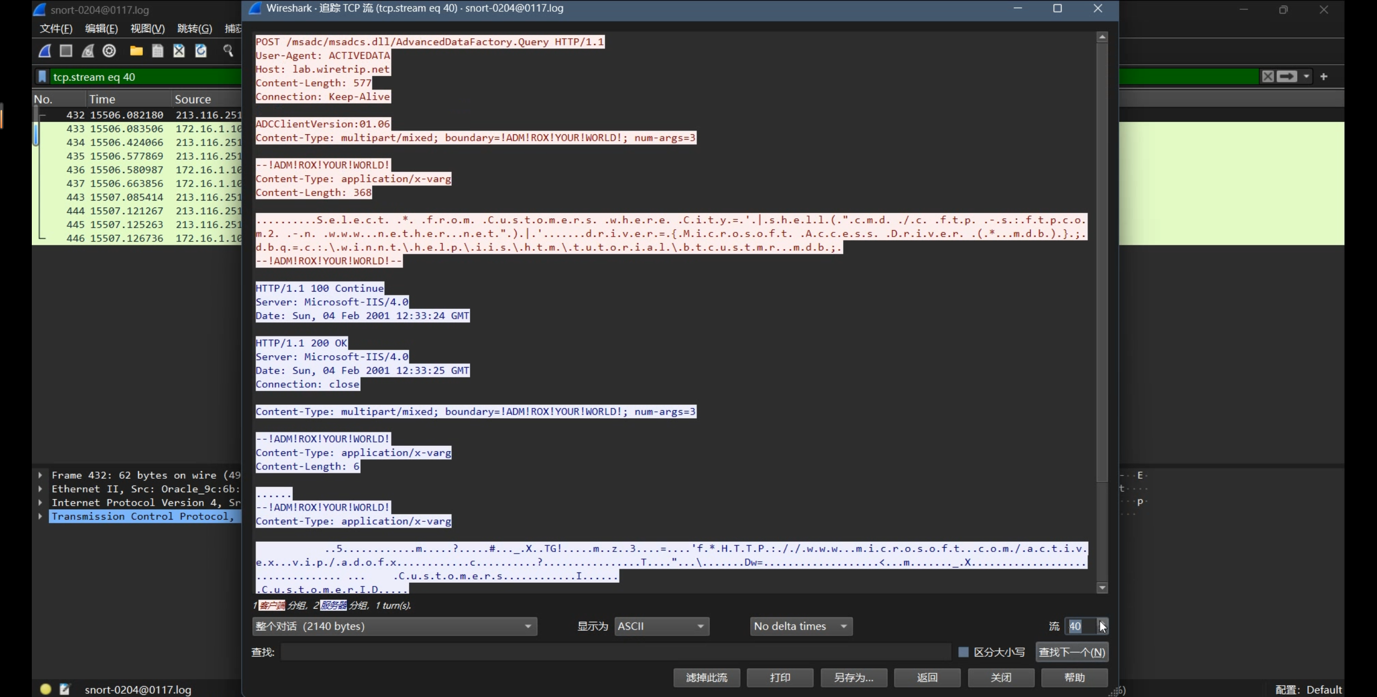This screenshot has height=697, width=1377.
Task: Click the 查找 search input field
Action: 615,652
